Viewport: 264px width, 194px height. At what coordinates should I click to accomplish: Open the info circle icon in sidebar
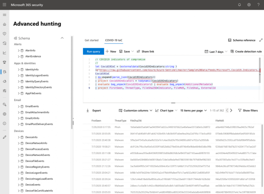5,123
